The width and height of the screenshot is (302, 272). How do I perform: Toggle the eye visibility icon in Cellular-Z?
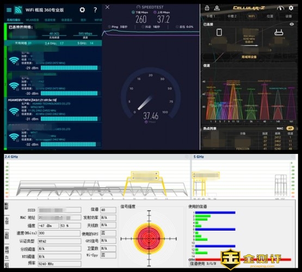[292, 24]
